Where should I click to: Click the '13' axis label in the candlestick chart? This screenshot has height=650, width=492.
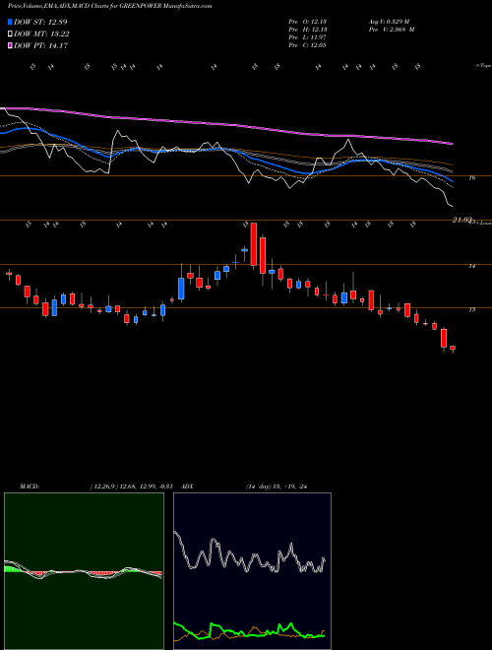(471, 309)
